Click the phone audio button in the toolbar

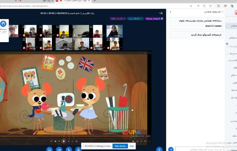pos(69,149)
